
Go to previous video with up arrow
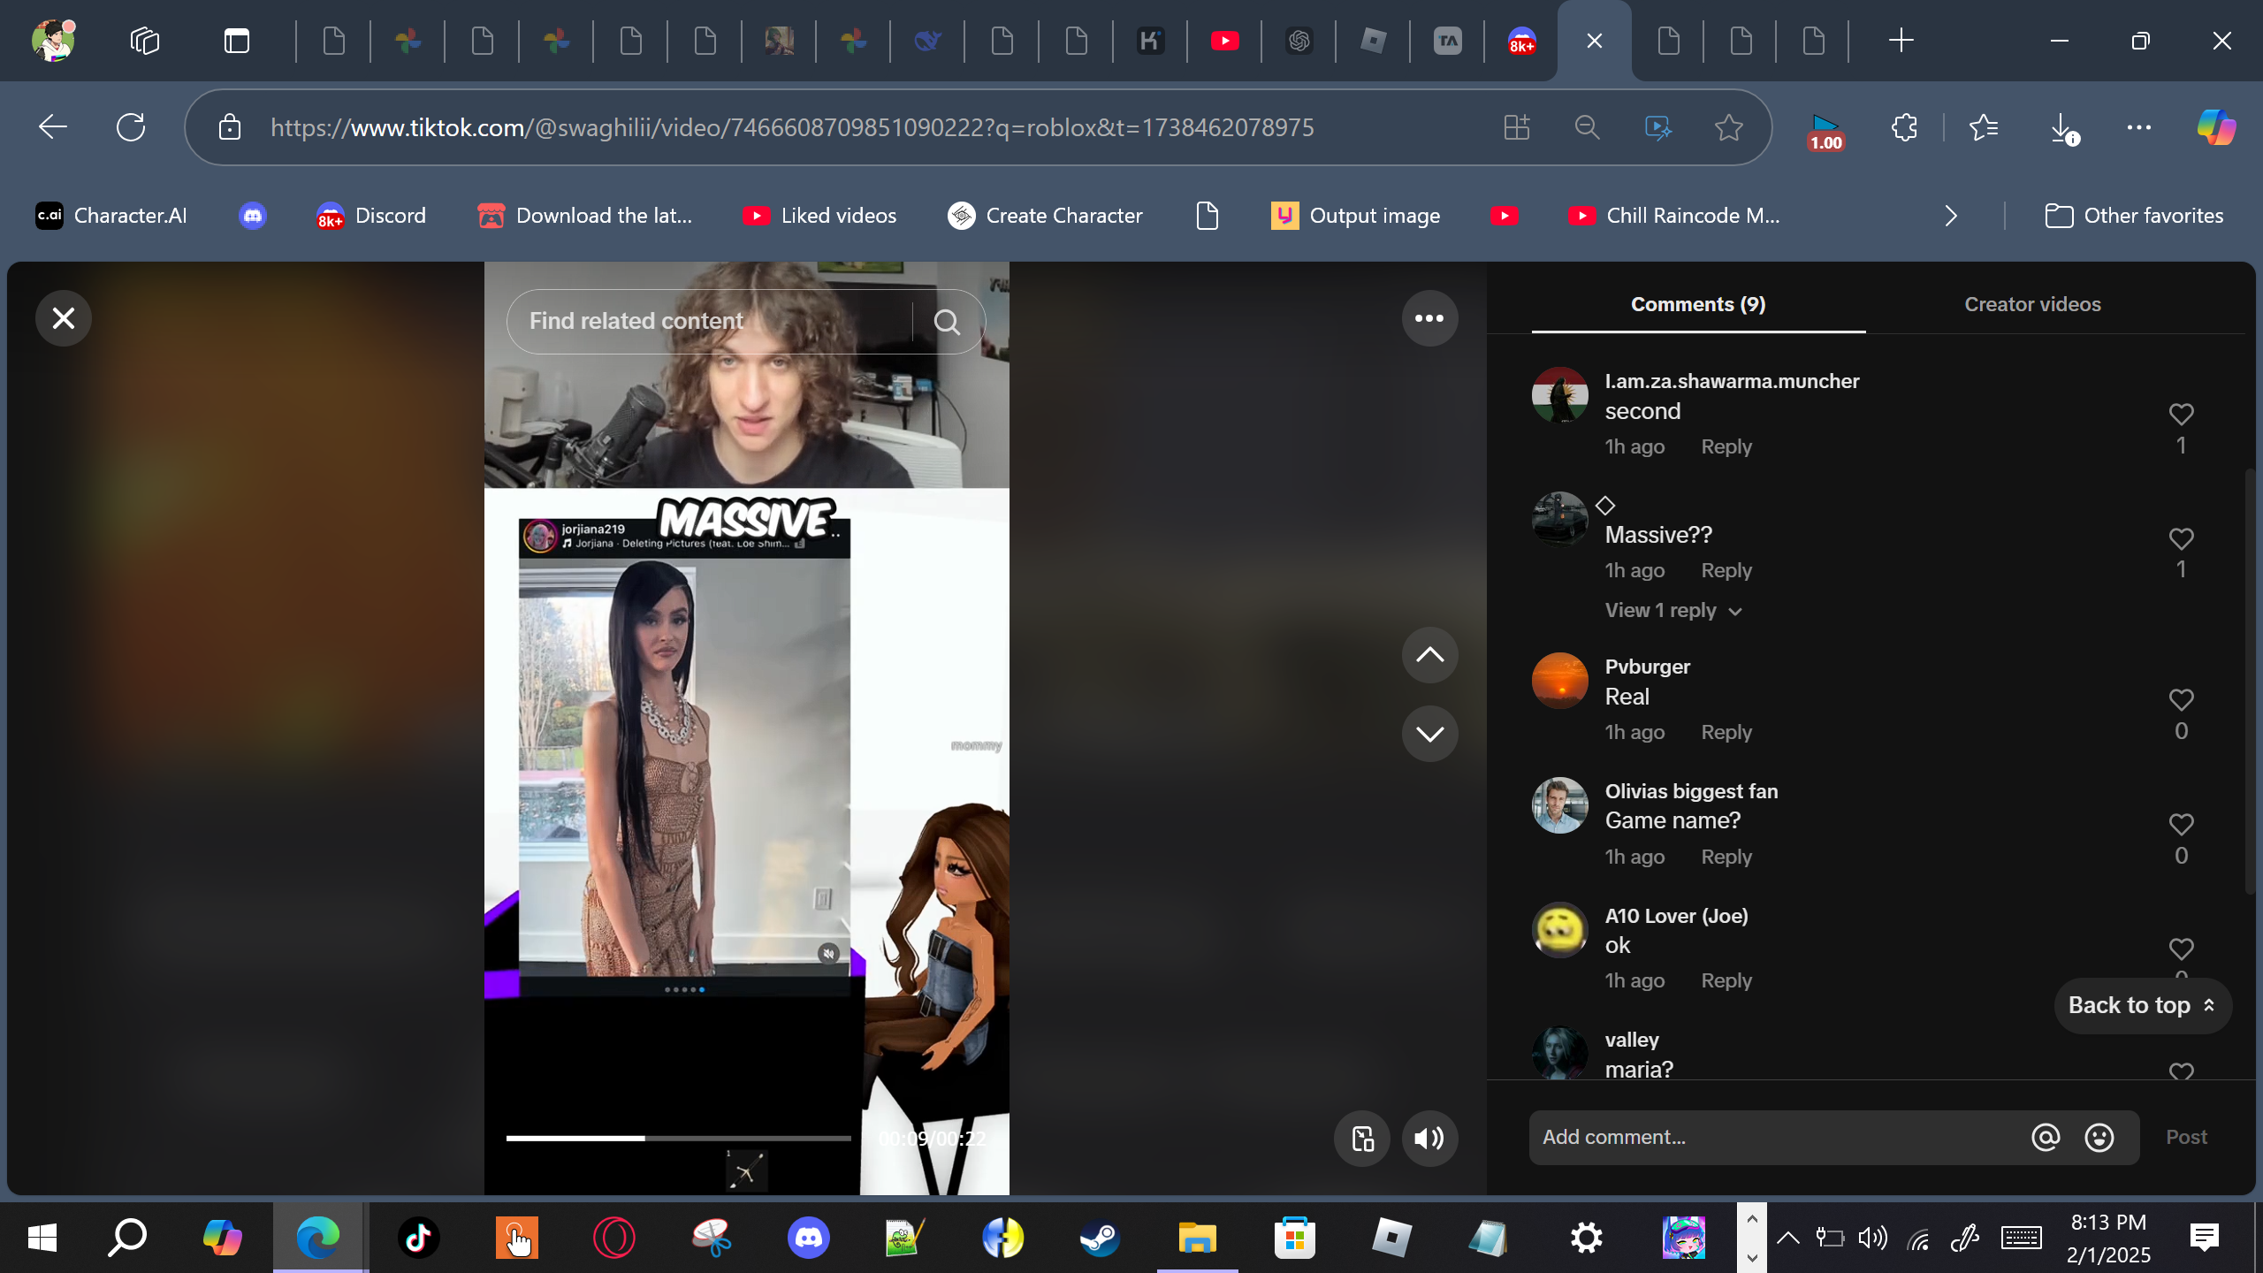click(1429, 655)
